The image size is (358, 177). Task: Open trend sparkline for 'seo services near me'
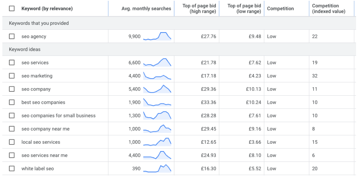point(157,155)
